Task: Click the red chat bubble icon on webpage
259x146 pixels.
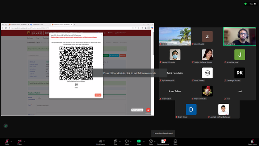Action: [148, 110]
